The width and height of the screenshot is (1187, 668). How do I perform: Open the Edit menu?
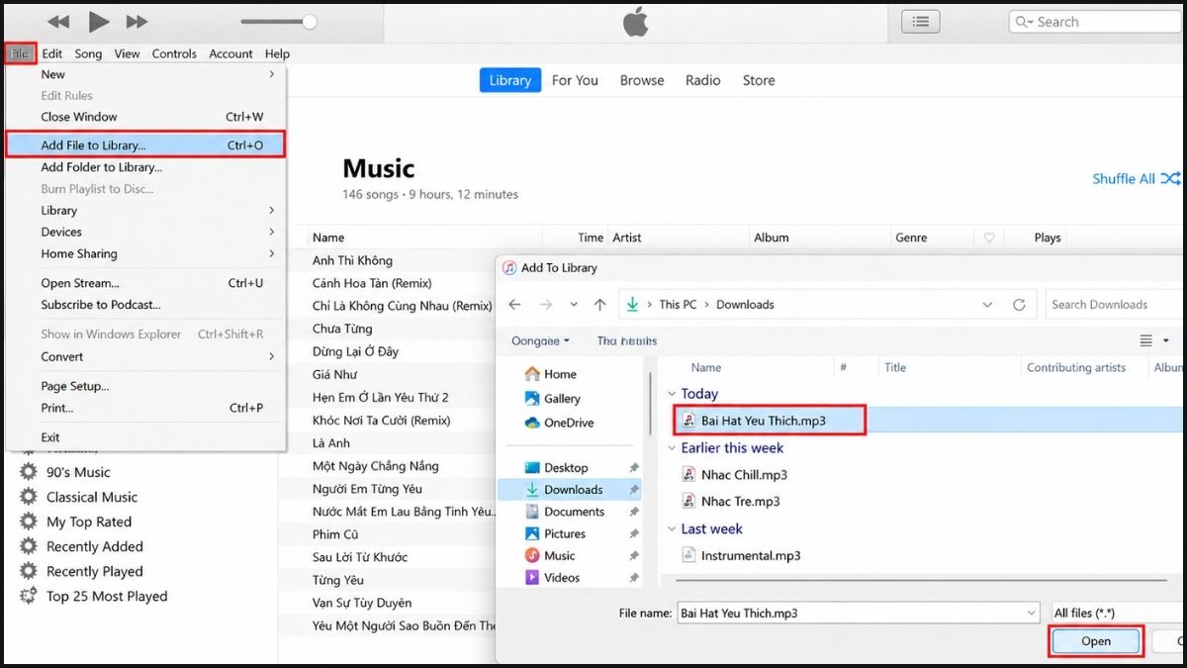[51, 53]
